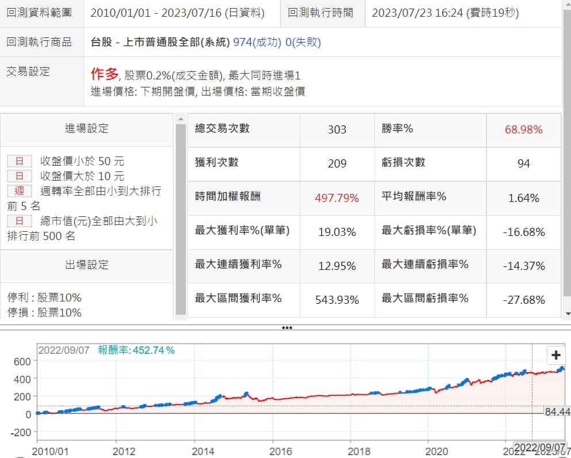Click weekly 週 badge beside 週轉率 condition

(x=19, y=191)
